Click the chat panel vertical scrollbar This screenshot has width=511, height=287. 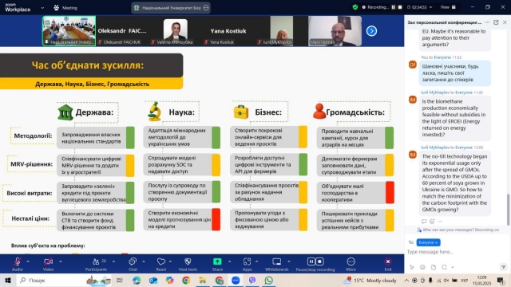[508, 210]
